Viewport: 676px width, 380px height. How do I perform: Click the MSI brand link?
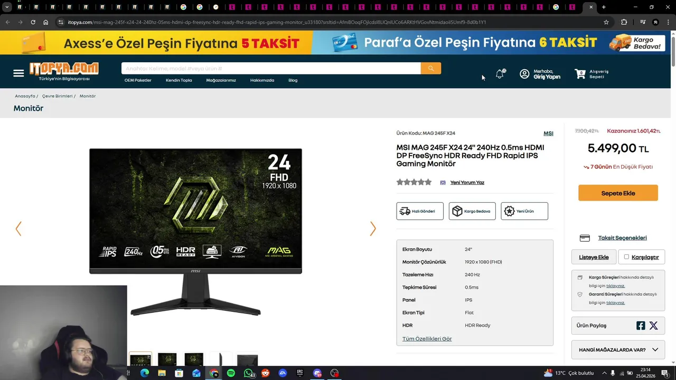tap(548, 134)
